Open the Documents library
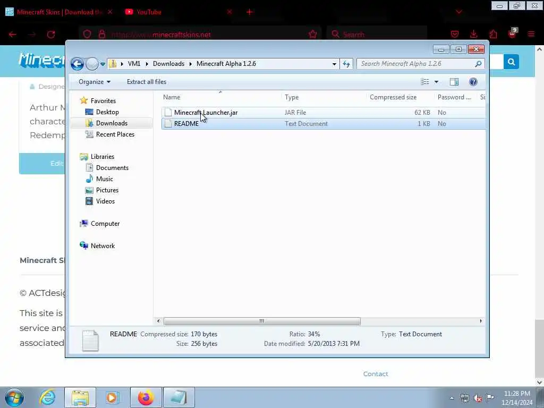 tap(112, 168)
